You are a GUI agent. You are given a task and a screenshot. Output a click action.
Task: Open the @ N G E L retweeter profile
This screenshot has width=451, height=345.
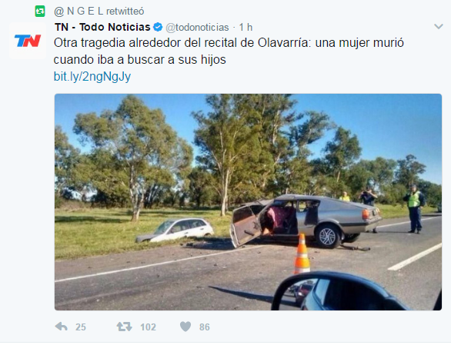[79, 12]
